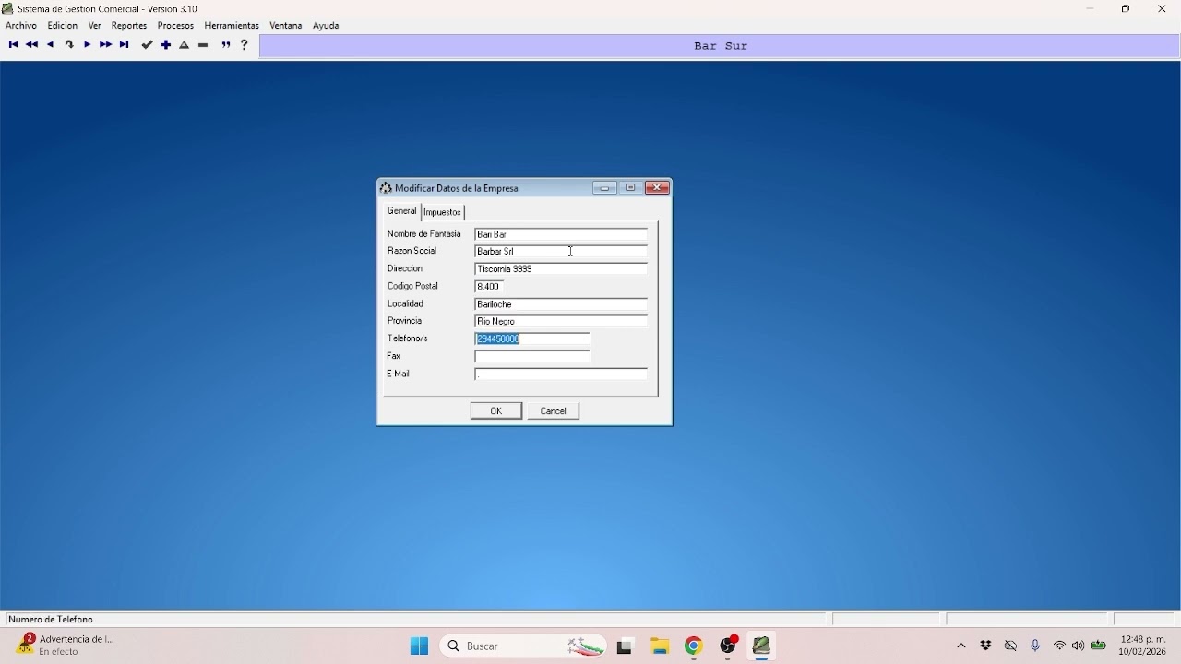Click the Sistema de Gestion taskbar icon

pos(762,646)
